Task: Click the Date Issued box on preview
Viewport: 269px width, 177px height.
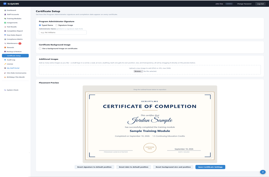Action: [184, 150]
